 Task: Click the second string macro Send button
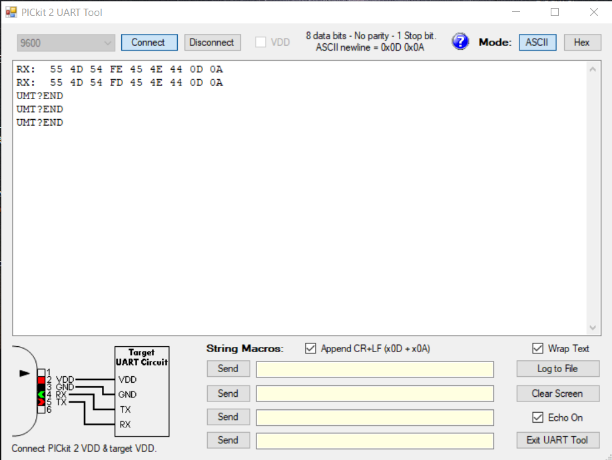(228, 393)
